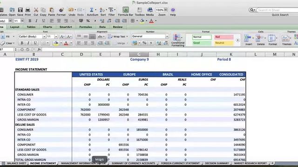Apply the Good cell style
This screenshot has height=167, width=298.
click(x=202, y=43)
